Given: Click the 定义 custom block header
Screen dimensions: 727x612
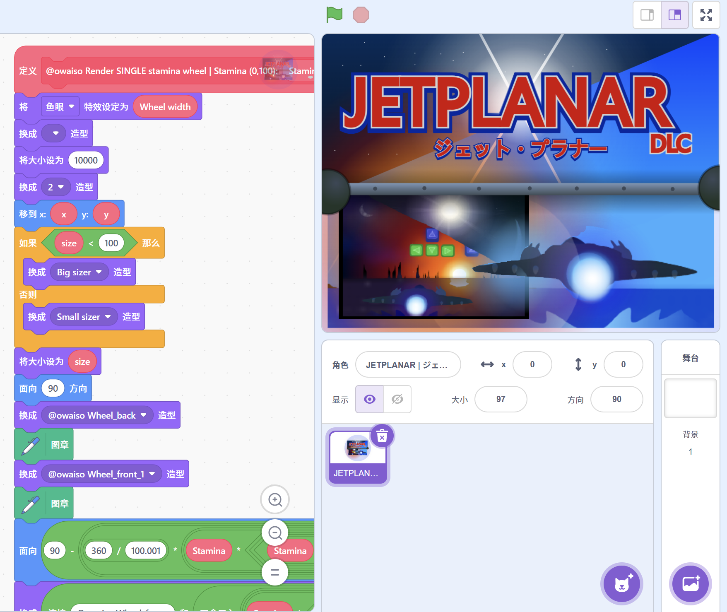Looking at the screenshot, I should [x=28, y=71].
